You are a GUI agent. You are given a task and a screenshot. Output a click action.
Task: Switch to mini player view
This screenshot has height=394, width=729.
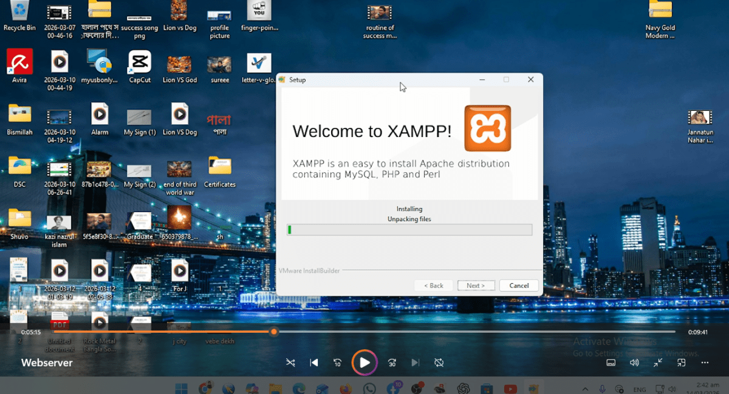click(x=682, y=362)
